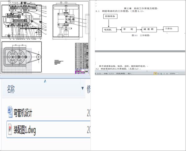
Task: Click the page indicator 1/22 in status bar
Action: tap(98, 73)
